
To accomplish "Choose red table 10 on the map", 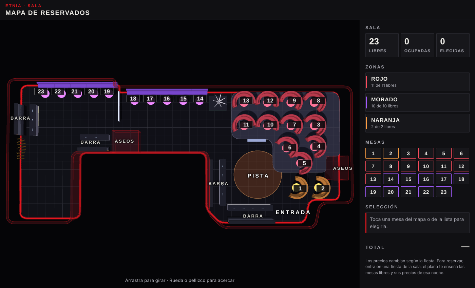I will coord(270,125).
